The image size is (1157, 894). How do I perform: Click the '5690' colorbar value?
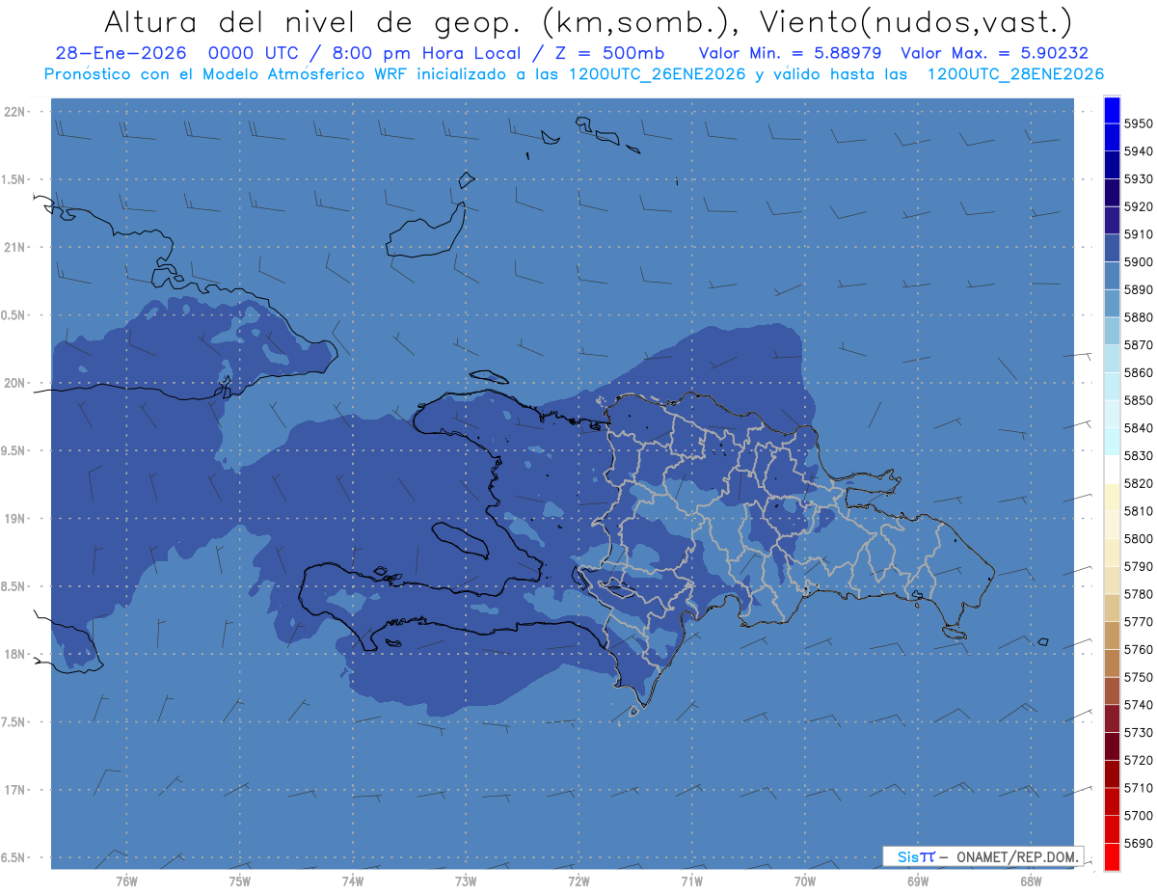coord(1138,843)
